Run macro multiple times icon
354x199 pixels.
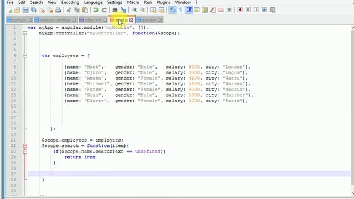264,10
